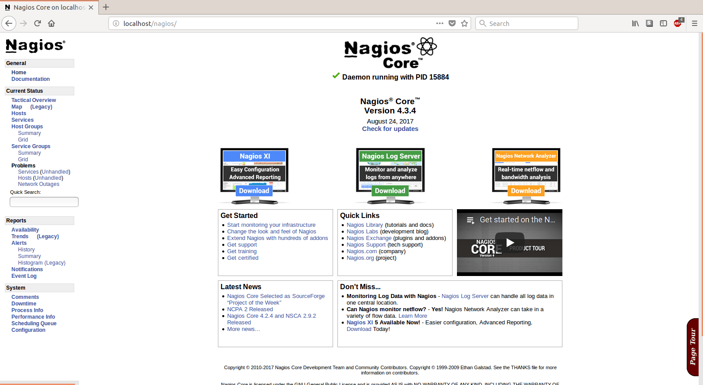The width and height of the screenshot is (703, 385).
Task: Click Extend Nagios with hundreds of addons
Action: 277,238
